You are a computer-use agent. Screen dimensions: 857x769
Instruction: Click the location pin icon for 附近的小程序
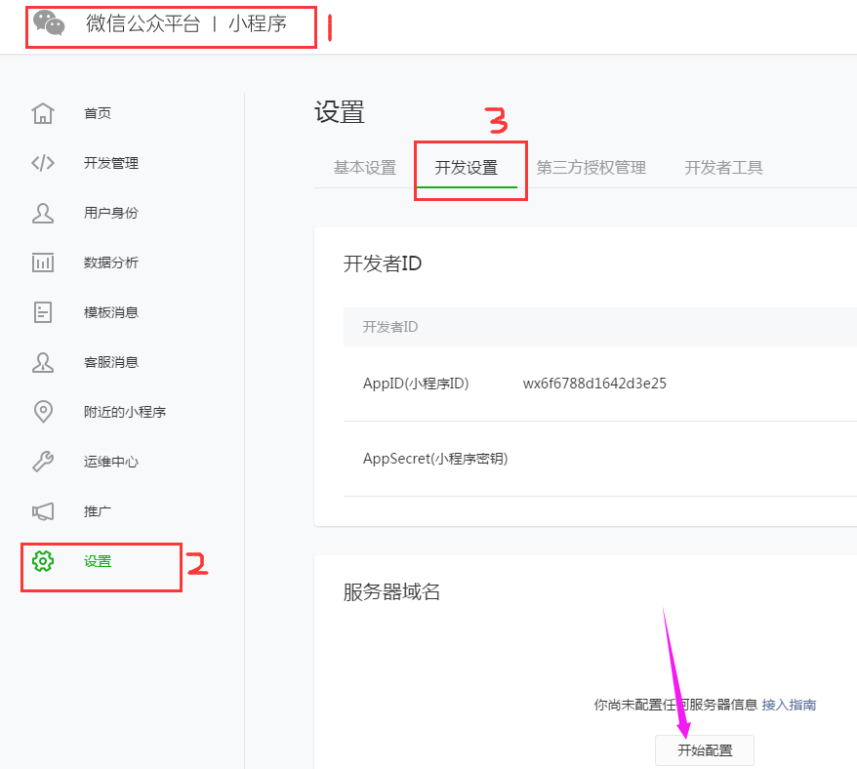tap(43, 412)
